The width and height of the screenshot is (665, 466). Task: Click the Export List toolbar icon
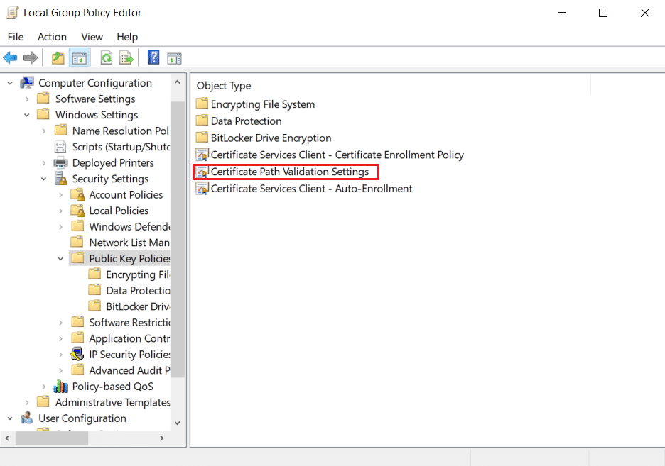[x=126, y=57]
